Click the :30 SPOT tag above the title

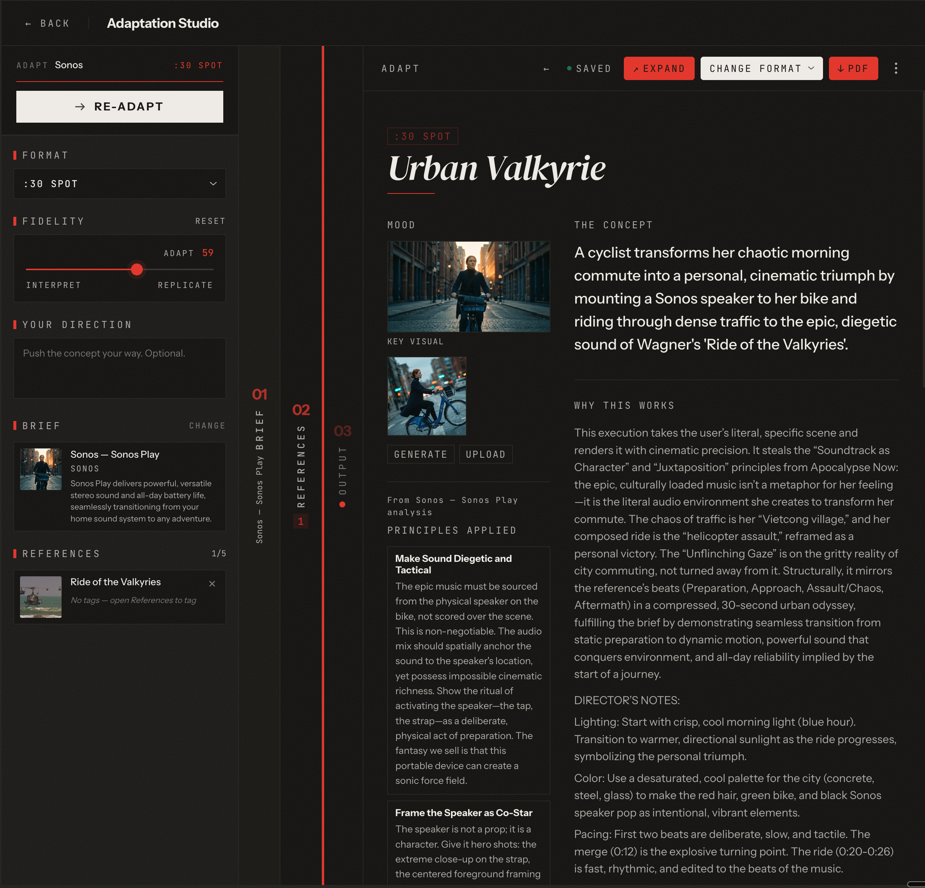point(422,136)
